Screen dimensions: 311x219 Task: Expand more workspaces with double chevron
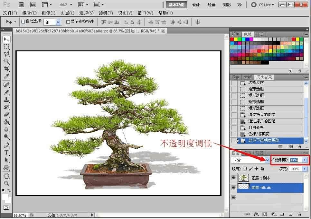tap(240, 5)
